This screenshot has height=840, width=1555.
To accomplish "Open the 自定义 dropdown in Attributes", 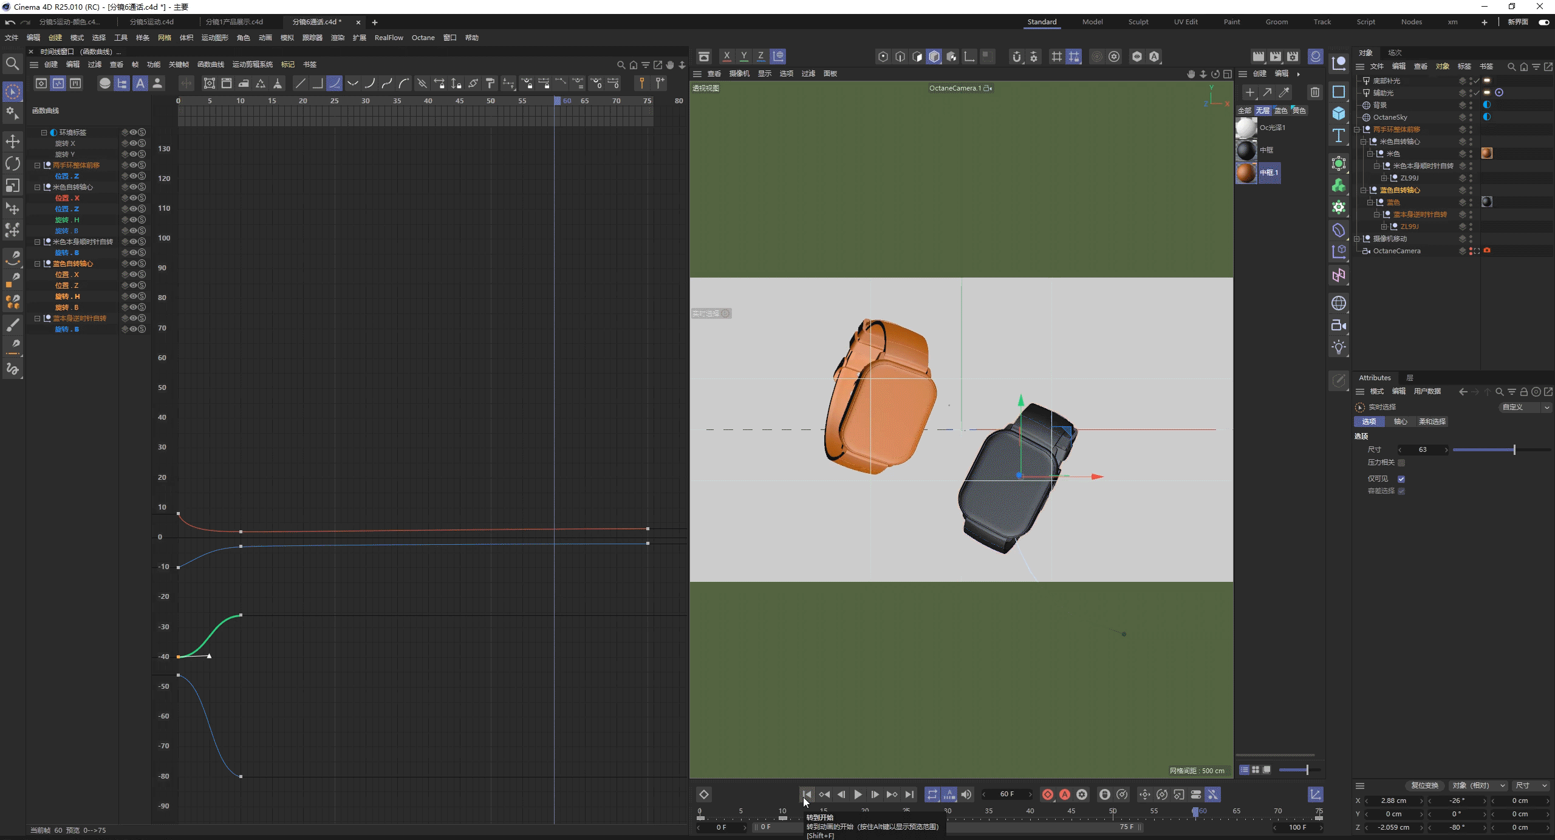I will [1525, 408].
